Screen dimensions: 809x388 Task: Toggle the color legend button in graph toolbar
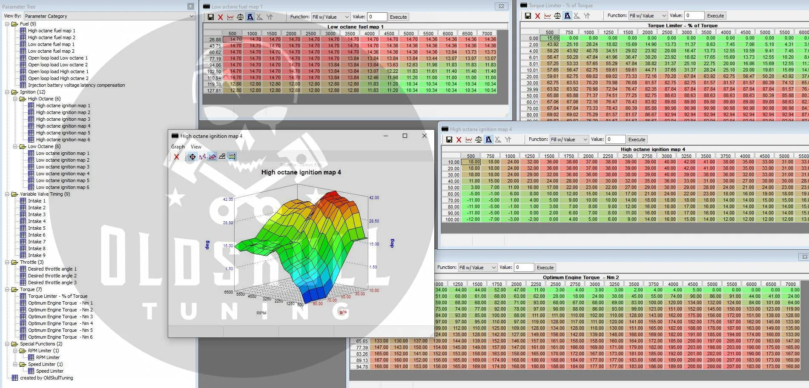pos(232,157)
